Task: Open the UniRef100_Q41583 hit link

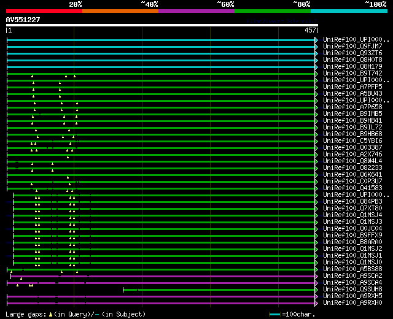Action: pos(352,188)
